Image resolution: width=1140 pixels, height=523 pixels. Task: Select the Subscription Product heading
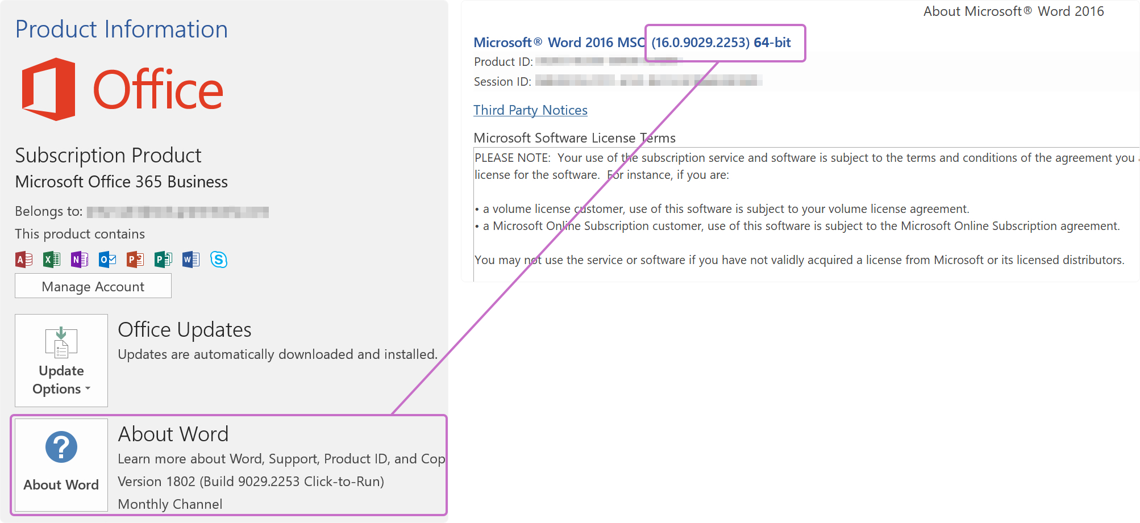[108, 155]
